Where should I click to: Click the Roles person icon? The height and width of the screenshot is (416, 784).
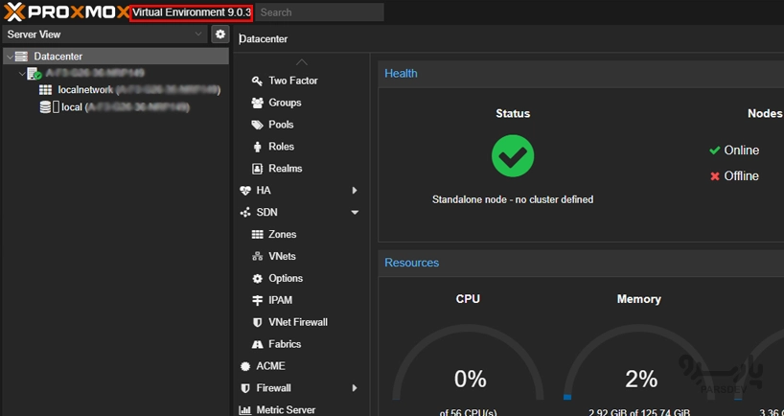tap(257, 147)
